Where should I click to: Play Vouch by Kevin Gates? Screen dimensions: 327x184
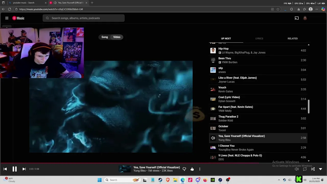[x=258, y=89]
